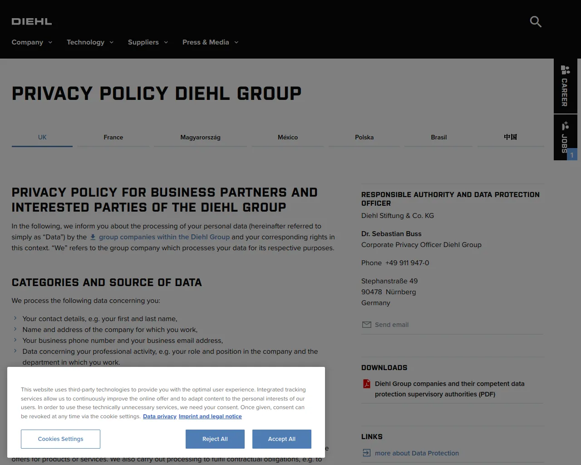581x465 pixels.
Task: Select the Brasil tab
Action: [438, 137]
